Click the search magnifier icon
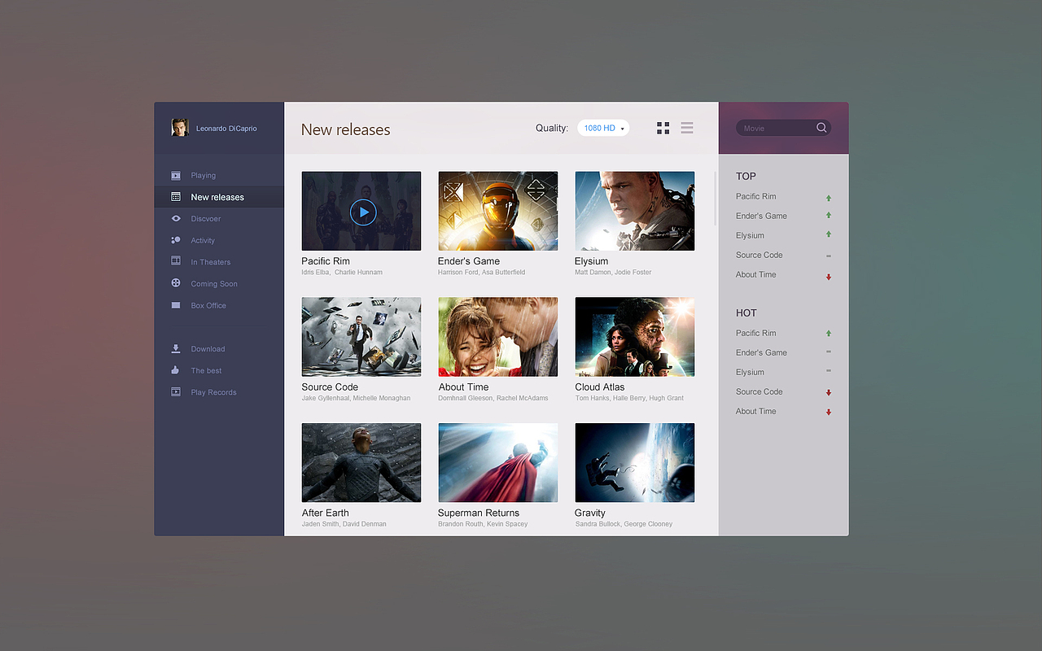The width and height of the screenshot is (1042, 651). coord(821,128)
